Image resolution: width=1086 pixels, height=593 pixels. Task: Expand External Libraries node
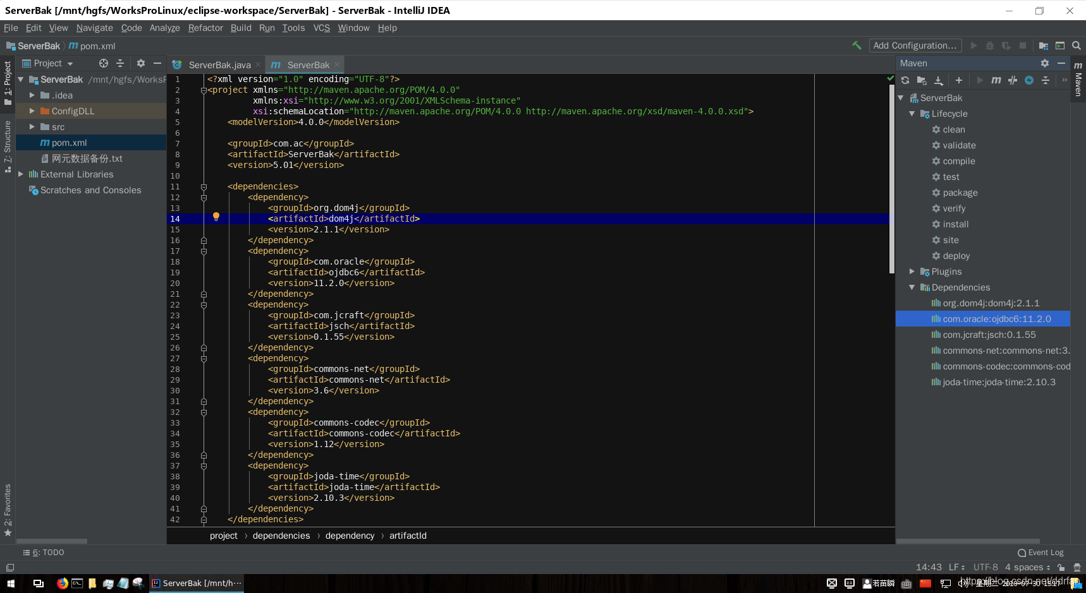click(20, 174)
